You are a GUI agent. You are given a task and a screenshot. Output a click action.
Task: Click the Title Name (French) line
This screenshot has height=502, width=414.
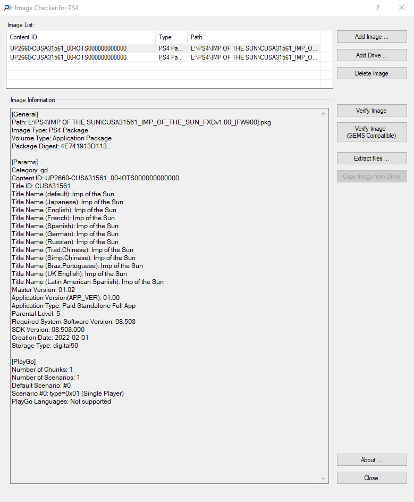(x=63, y=218)
